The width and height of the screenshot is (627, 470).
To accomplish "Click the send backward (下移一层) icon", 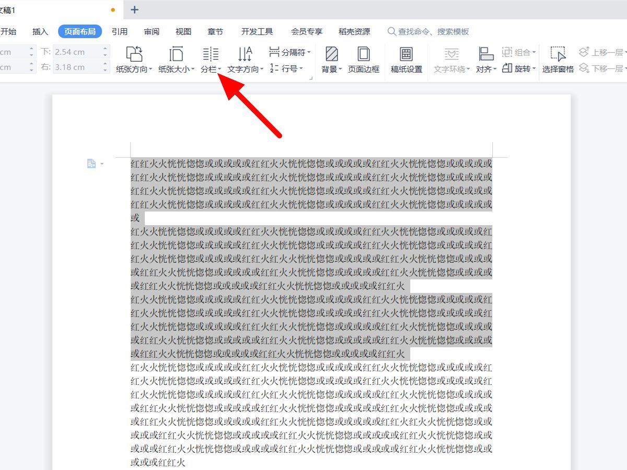I will coord(584,68).
